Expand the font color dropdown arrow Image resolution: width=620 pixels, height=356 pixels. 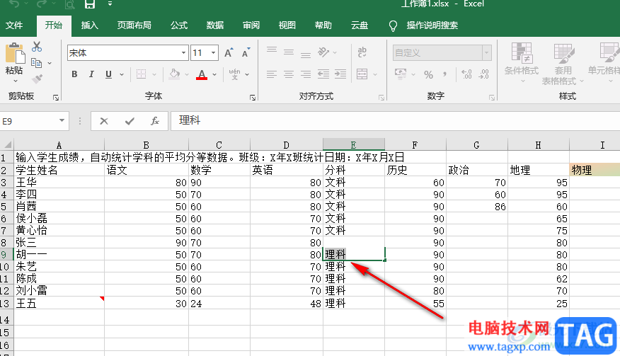(x=214, y=74)
